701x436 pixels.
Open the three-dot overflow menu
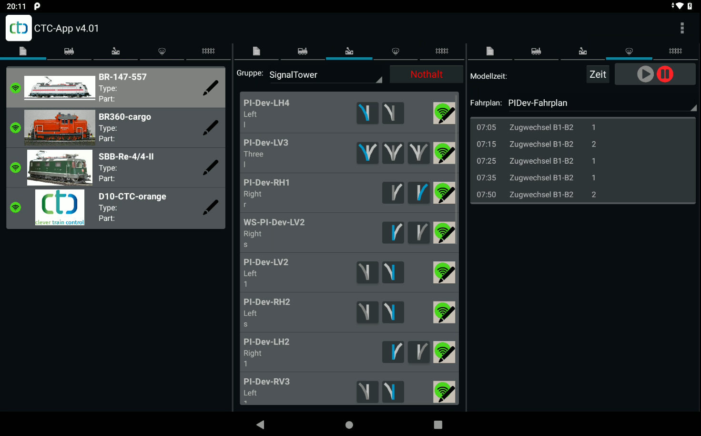(682, 28)
